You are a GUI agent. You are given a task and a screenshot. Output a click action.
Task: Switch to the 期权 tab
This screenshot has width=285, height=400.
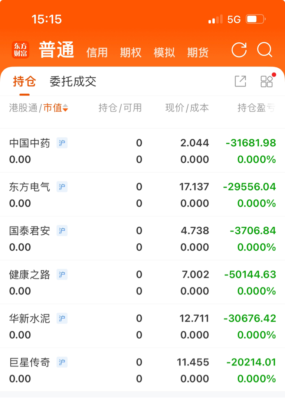point(131,52)
